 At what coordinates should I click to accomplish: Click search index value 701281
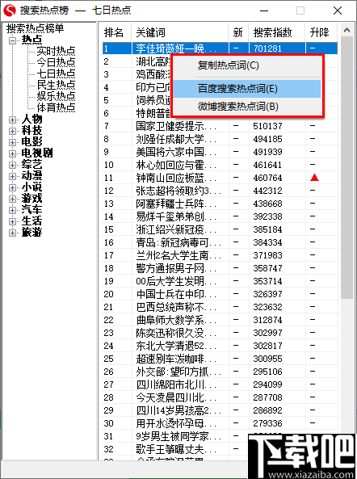267,48
